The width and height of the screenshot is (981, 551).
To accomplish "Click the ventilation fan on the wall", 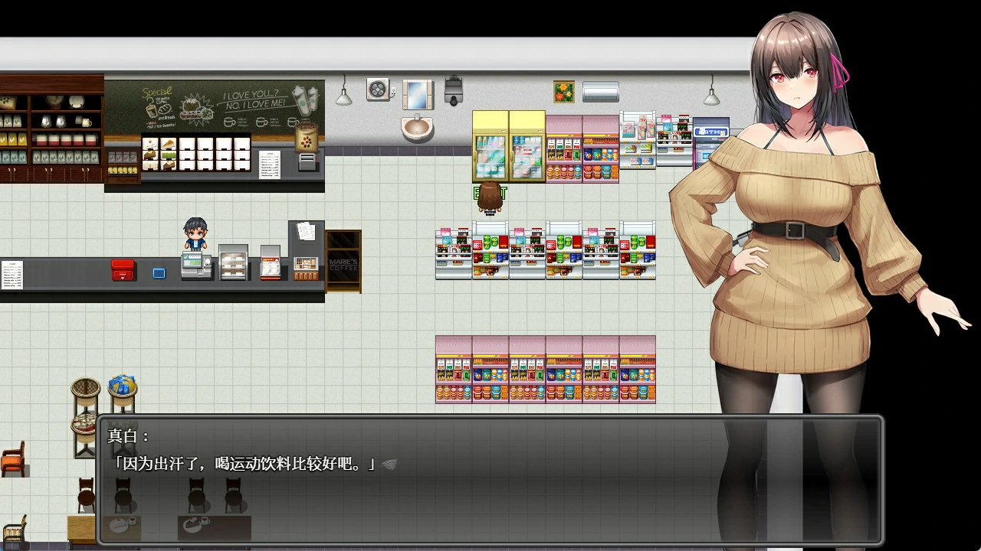I will coord(379,90).
